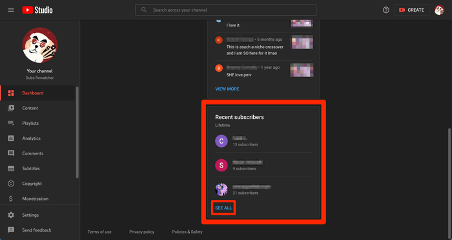Open the Settings label in sidebar

(x=30, y=215)
